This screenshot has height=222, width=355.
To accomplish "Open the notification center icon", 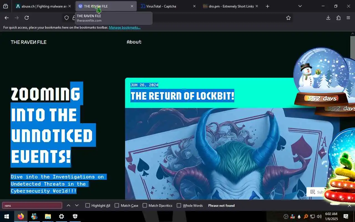I will pos(346,216).
